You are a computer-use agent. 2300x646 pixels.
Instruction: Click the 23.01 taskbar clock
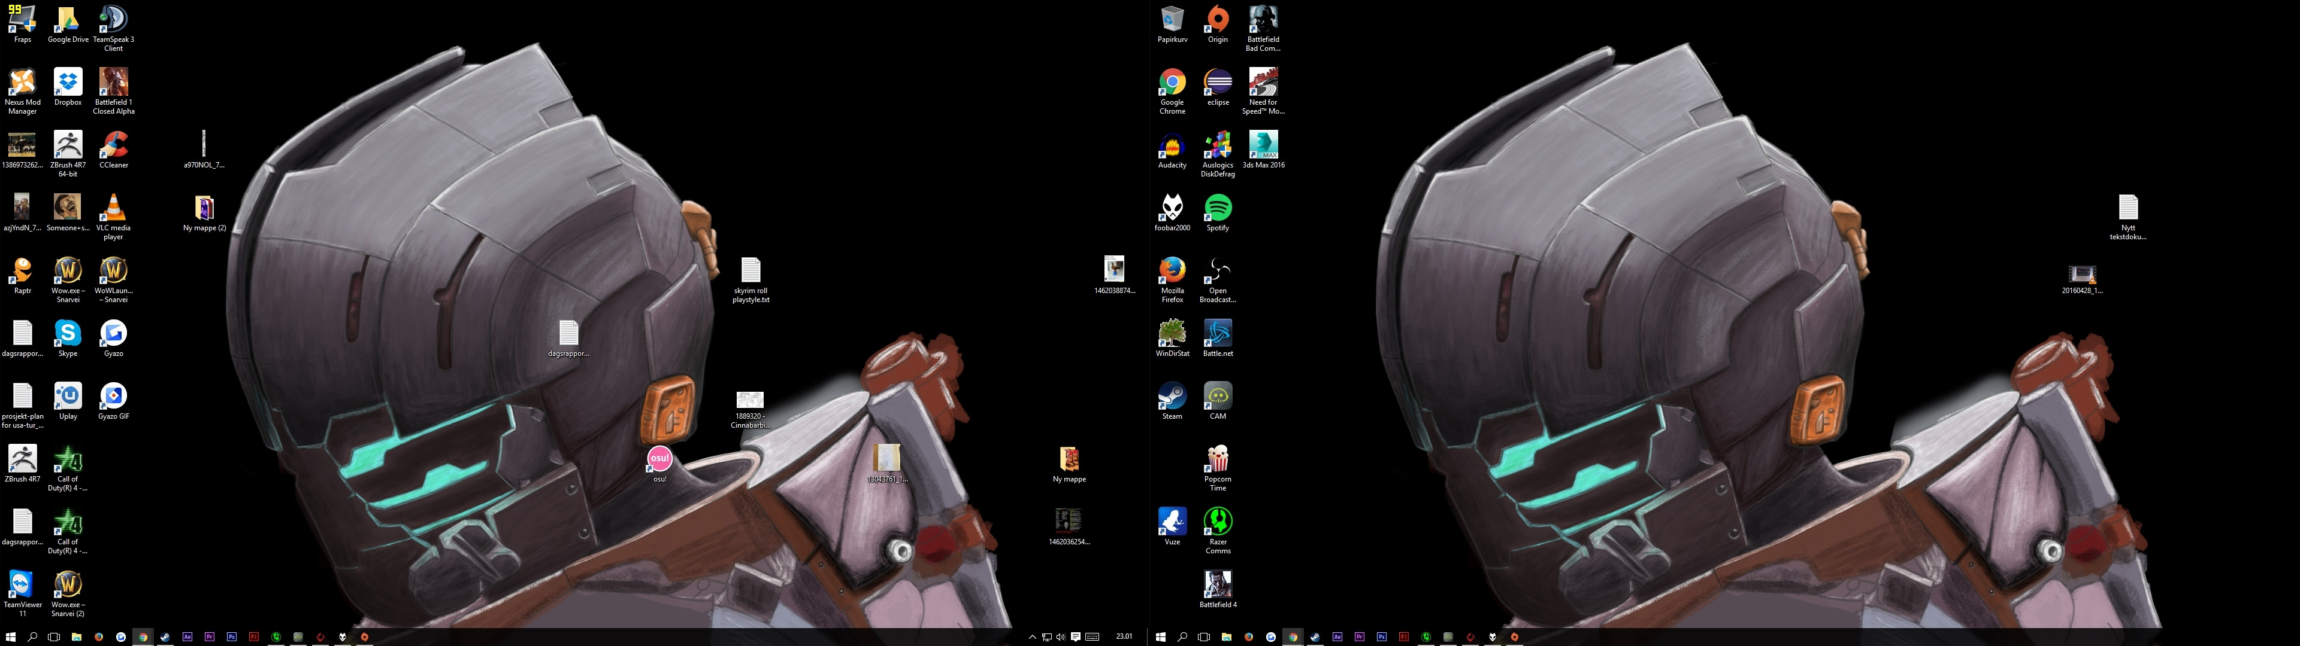[x=1124, y=637]
